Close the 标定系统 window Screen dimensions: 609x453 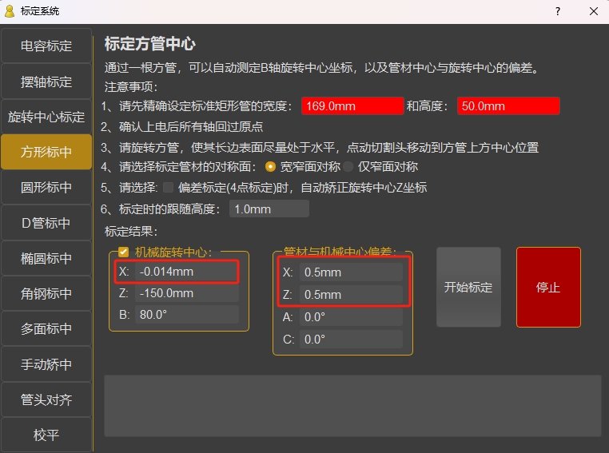click(x=594, y=11)
